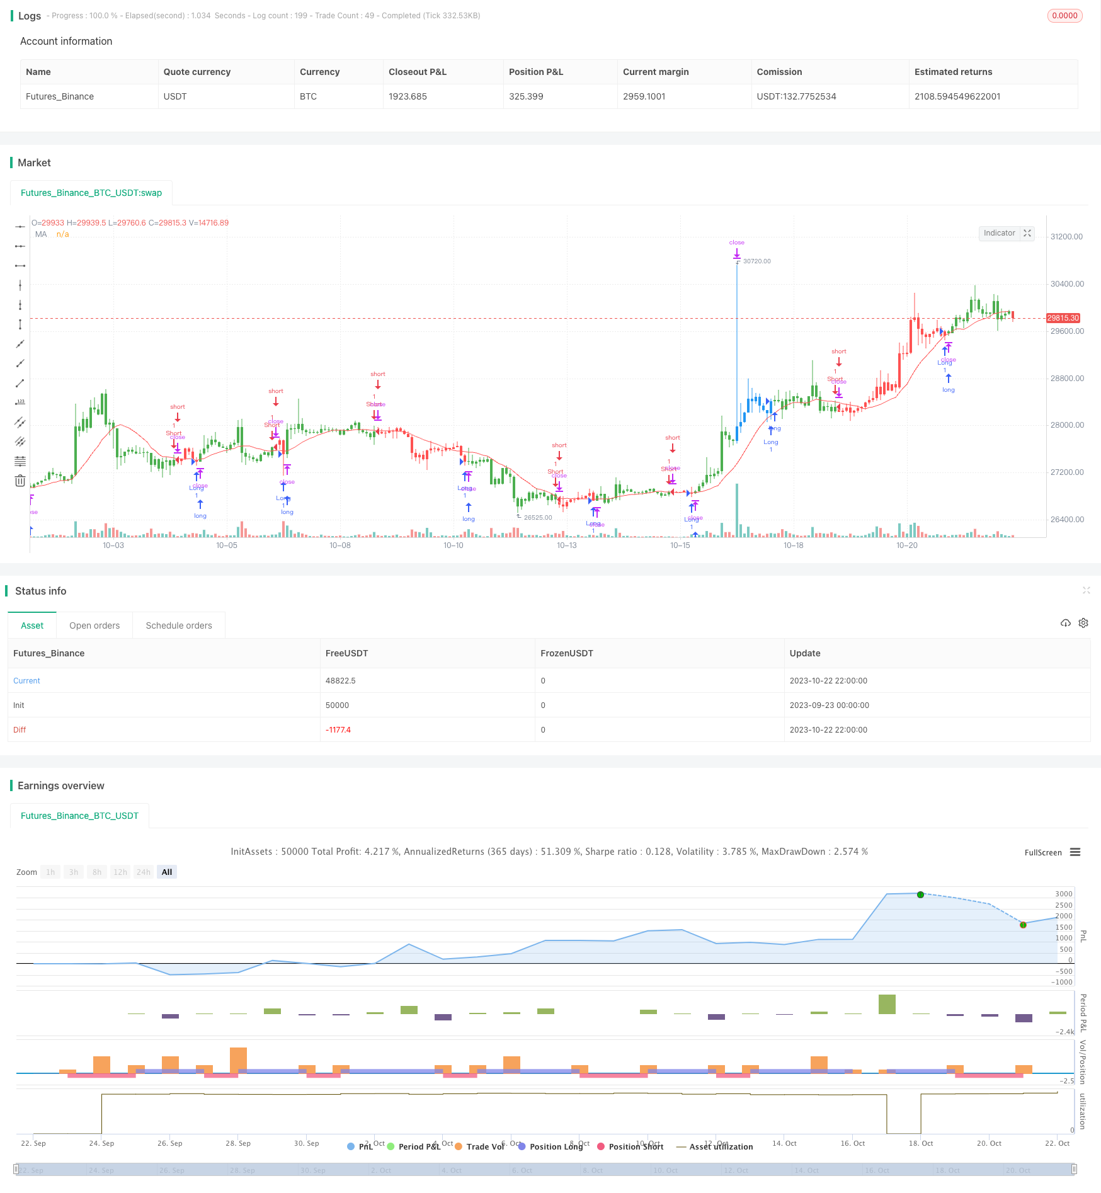Click the left handle of navigator range slider
Image resolution: width=1101 pixels, height=1193 pixels.
click(x=16, y=1170)
